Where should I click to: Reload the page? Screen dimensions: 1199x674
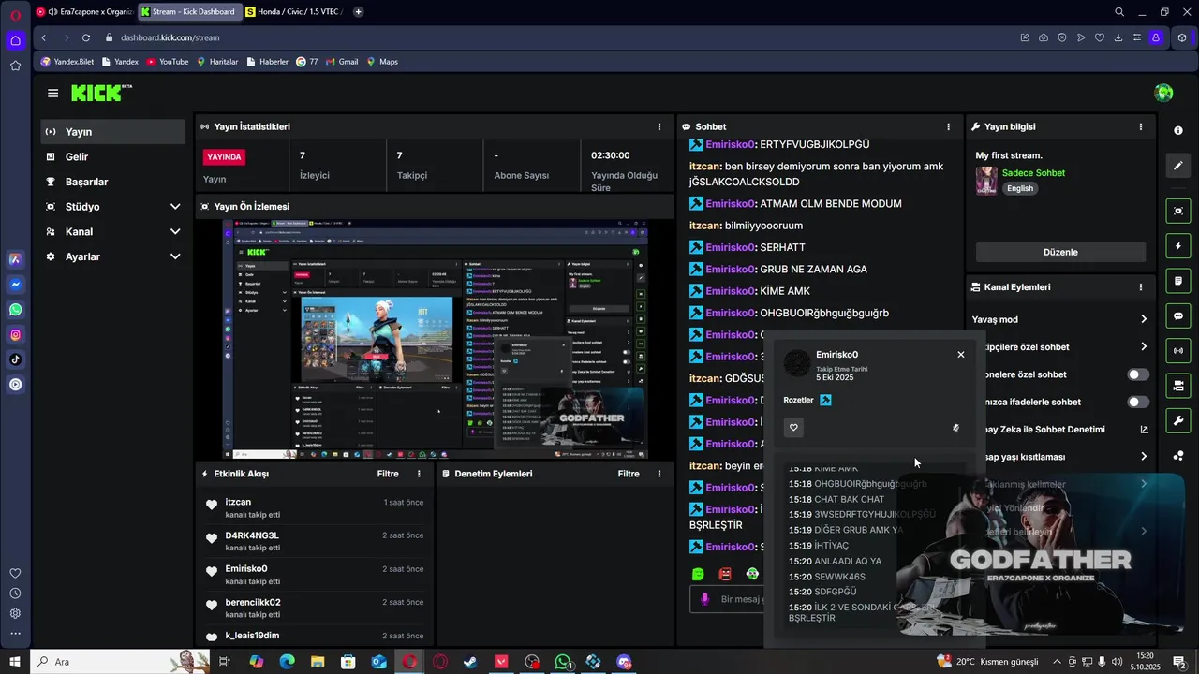85,37
